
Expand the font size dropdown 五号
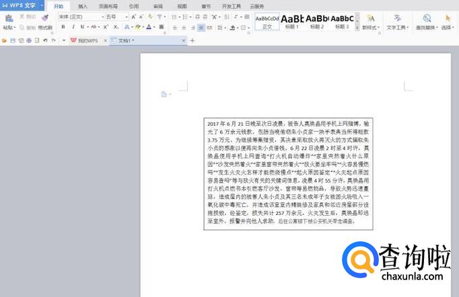[115, 16]
